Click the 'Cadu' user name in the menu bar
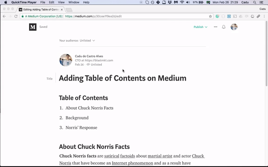This screenshot has height=167, width=268. (x=245, y=2)
